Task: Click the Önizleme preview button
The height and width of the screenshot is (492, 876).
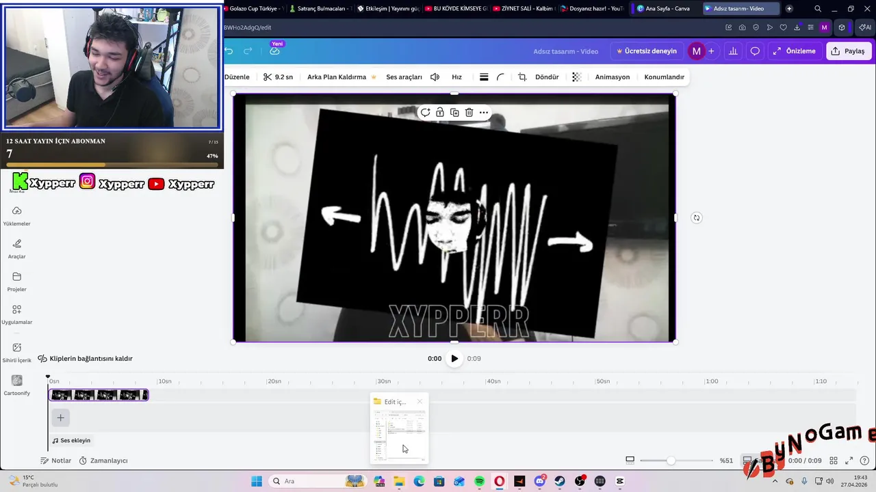Action: pyautogui.click(x=794, y=51)
